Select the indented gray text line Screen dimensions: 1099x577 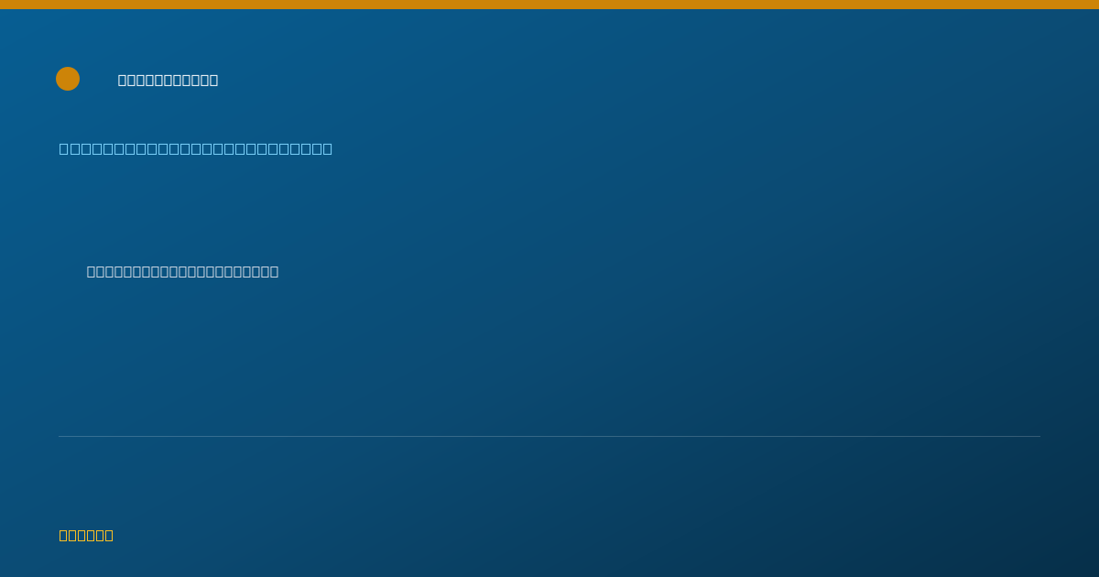coord(182,271)
